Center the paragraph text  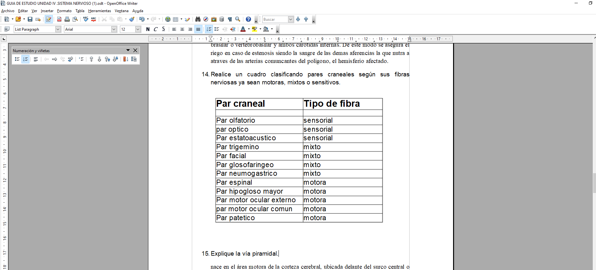pyautogui.click(x=182, y=29)
